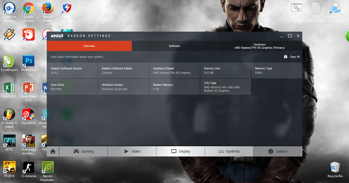This screenshot has width=349, height=183.
Task: Open DATA MOZAIK.txt file on desktop
Action: tap(316, 12)
